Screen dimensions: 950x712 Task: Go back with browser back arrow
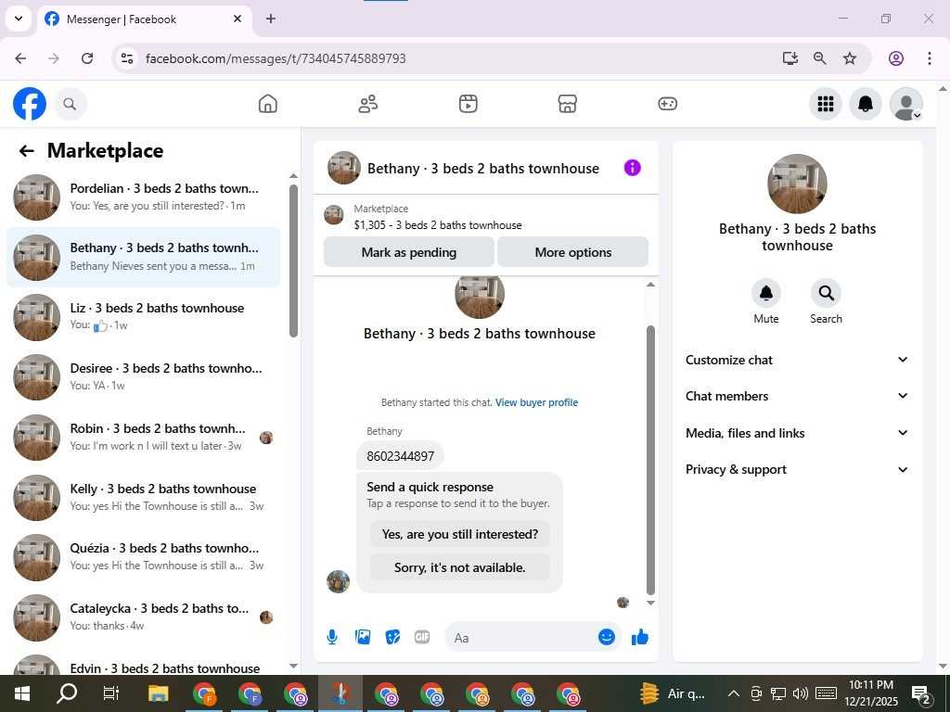pos(20,58)
